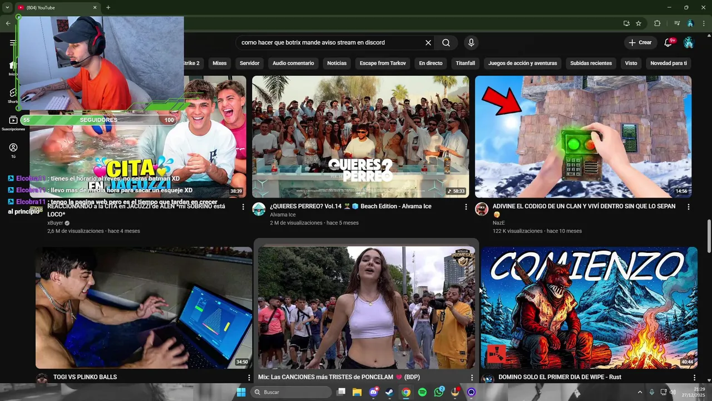The image size is (712, 401).
Task: Submit search with magnifier button
Action: (x=446, y=42)
